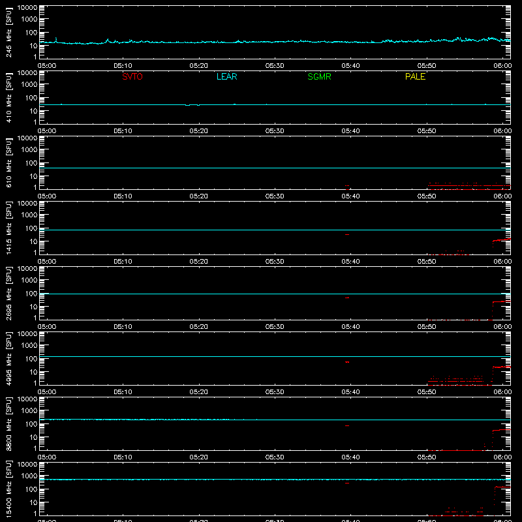
Task: Click the 05:00 tick label of 8800 MHz panel
Action: 47,457
